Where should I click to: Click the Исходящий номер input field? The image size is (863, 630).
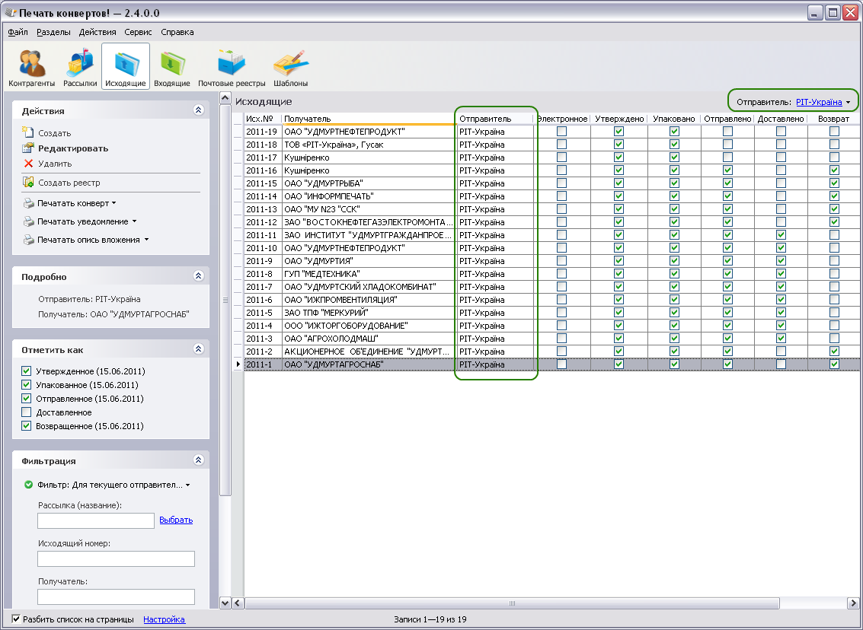pos(116,559)
